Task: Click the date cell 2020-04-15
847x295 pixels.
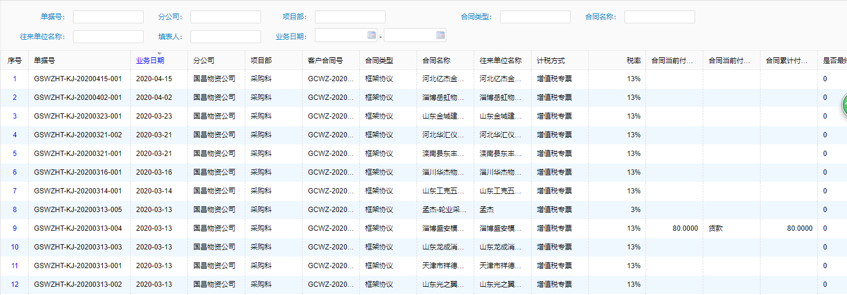Action: (154, 79)
